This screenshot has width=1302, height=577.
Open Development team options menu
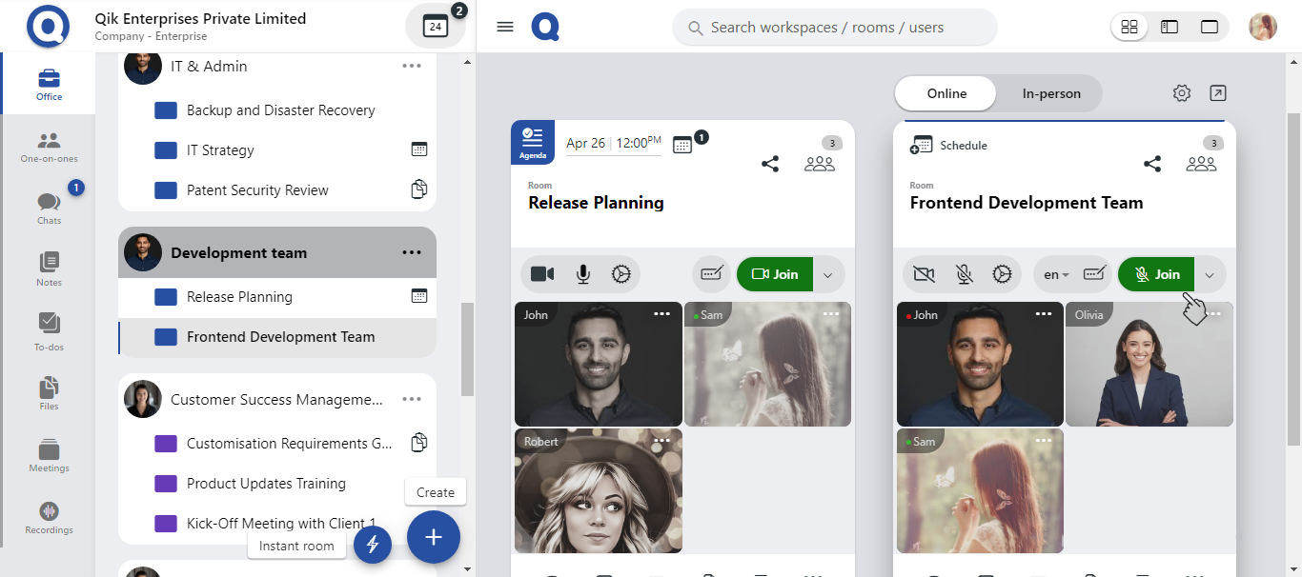click(x=412, y=253)
